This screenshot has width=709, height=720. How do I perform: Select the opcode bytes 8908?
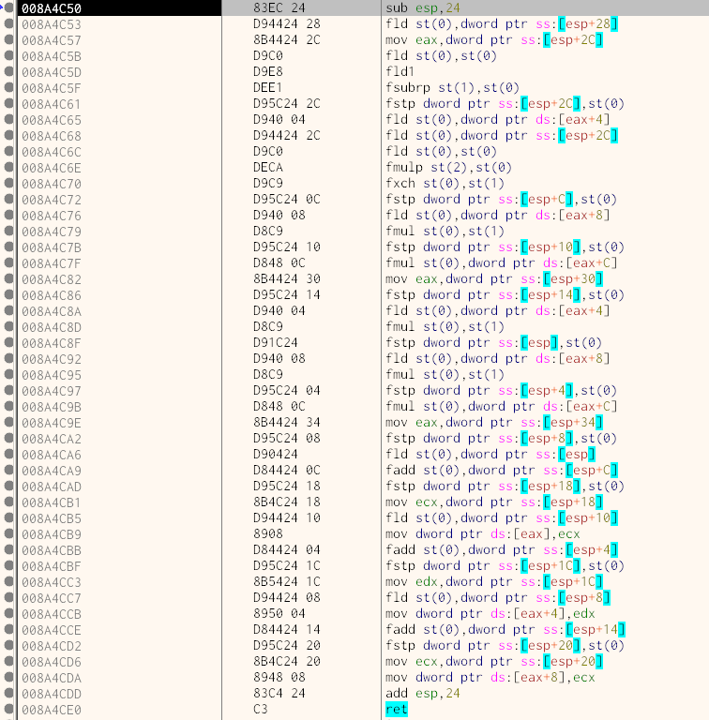(268, 533)
